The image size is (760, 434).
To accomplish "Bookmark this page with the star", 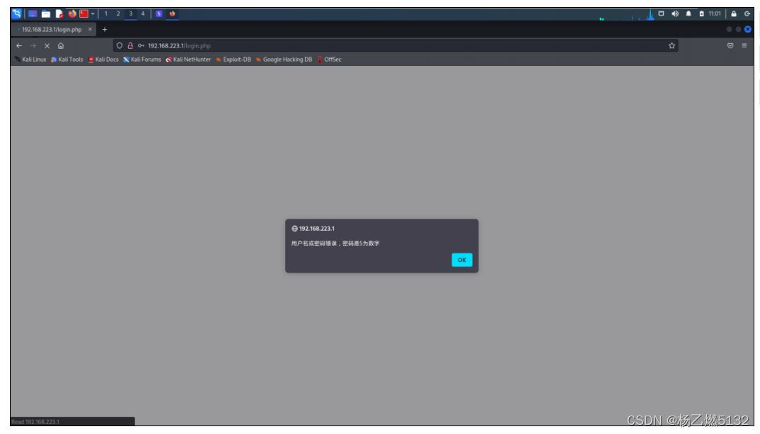I will pos(671,46).
